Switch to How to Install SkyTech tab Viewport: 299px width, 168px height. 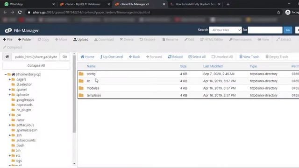click(195, 4)
